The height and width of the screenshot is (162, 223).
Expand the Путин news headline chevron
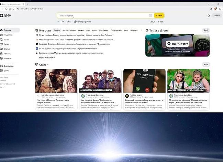[x=113, y=35]
